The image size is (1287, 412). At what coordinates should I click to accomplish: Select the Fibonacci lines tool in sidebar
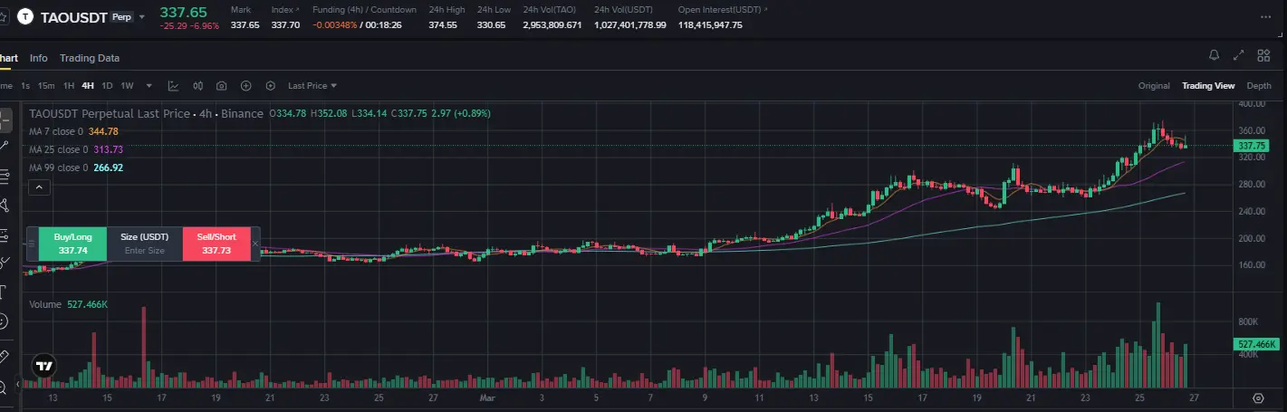(5, 176)
